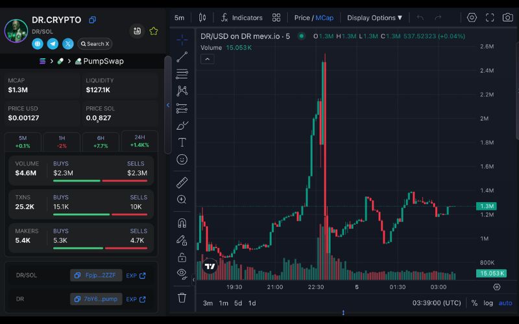519x324 pixels.
Task: Open the token website globe icon
Action: coord(38,43)
